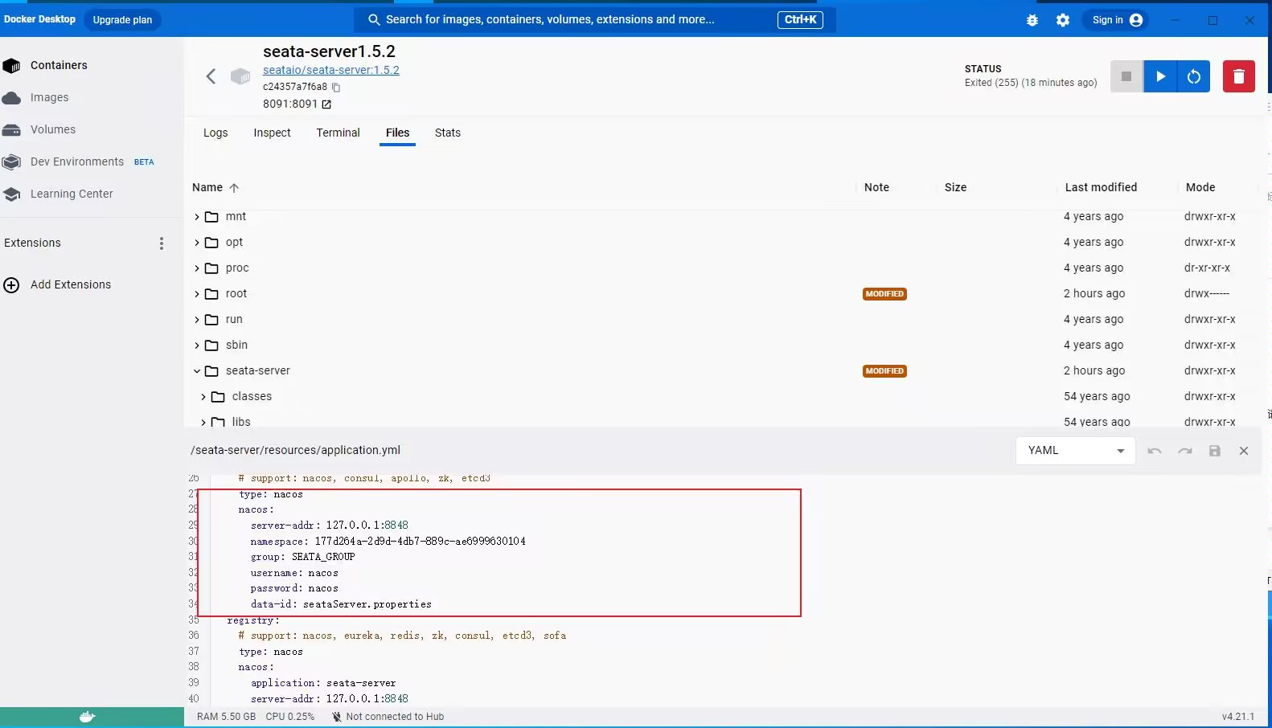The width and height of the screenshot is (1272, 728).
Task: Open the Containers section in sidebar
Action: click(59, 65)
